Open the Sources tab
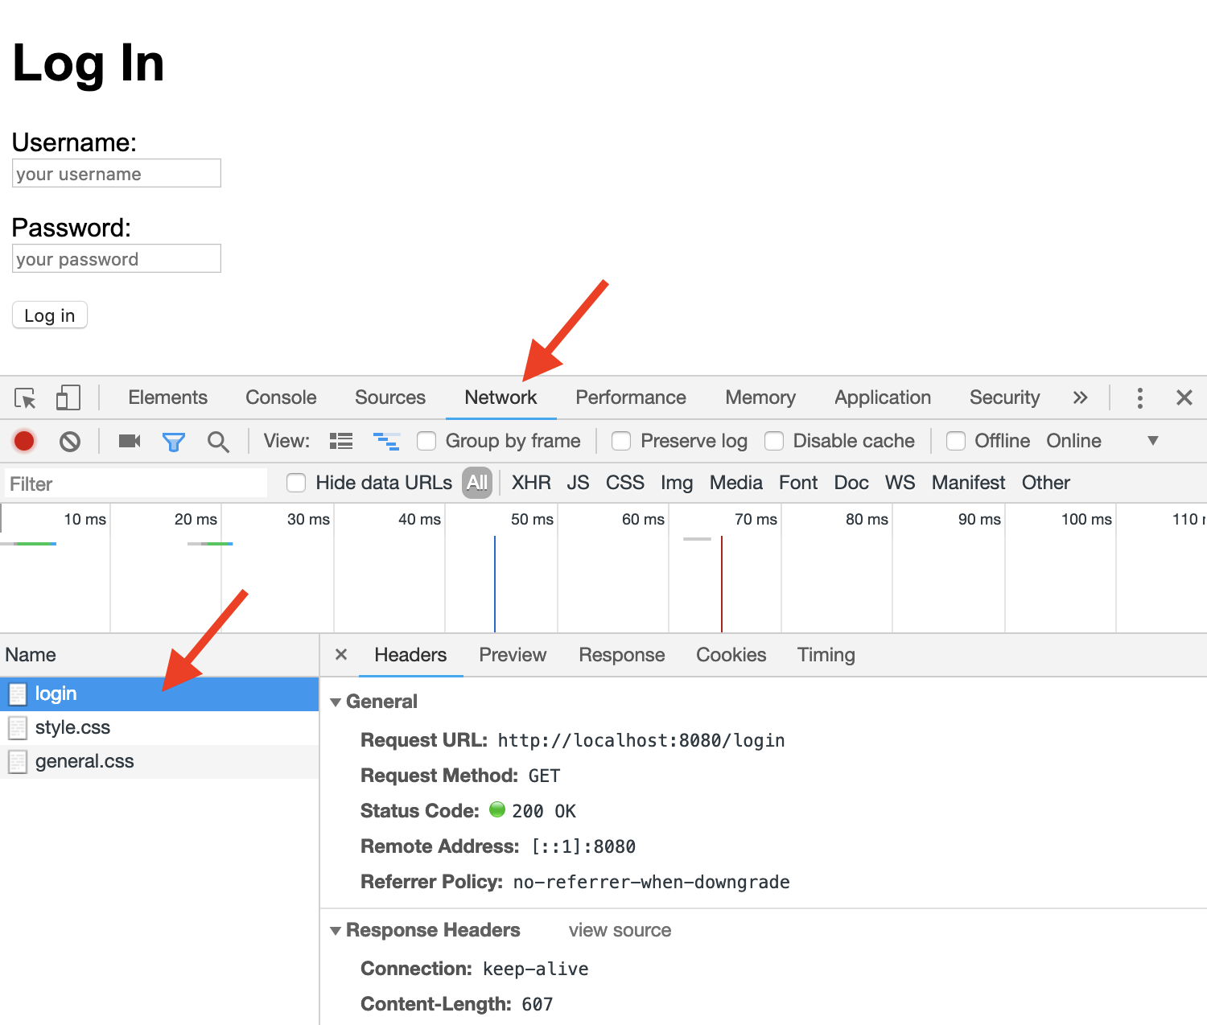 (x=390, y=397)
